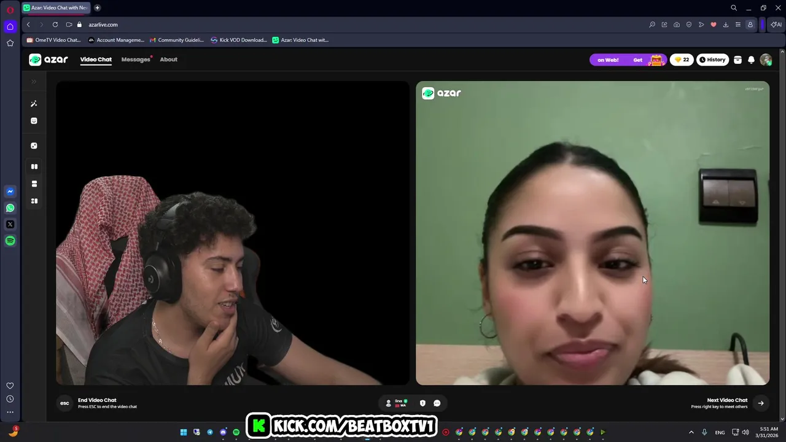Viewport: 786px width, 442px height.
Task: Open the magic wand effects tool
Action: (x=34, y=104)
